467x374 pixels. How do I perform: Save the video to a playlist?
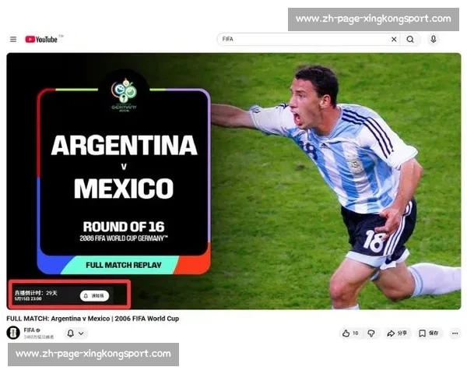(x=428, y=333)
